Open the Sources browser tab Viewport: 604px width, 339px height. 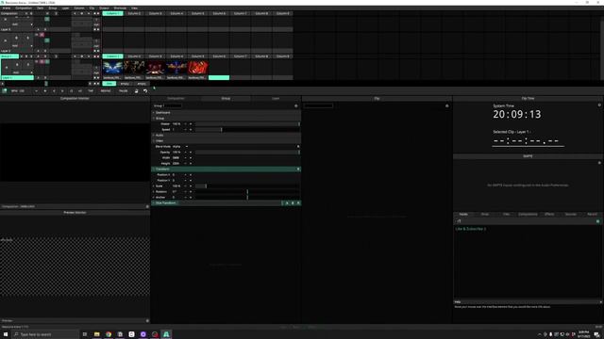coord(570,214)
